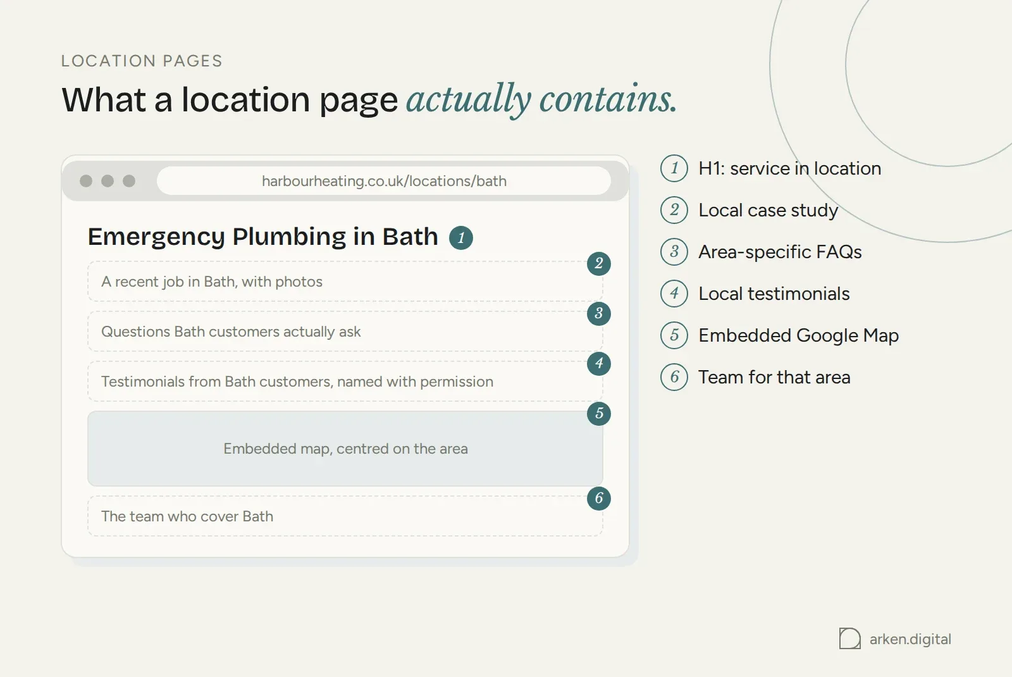1012x677 pixels.
Task: Click filled badge 5 on the map block
Action: pyautogui.click(x=599, y=413)
